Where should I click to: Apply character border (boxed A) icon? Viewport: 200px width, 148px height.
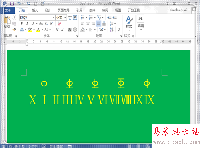tap(75, 18)
